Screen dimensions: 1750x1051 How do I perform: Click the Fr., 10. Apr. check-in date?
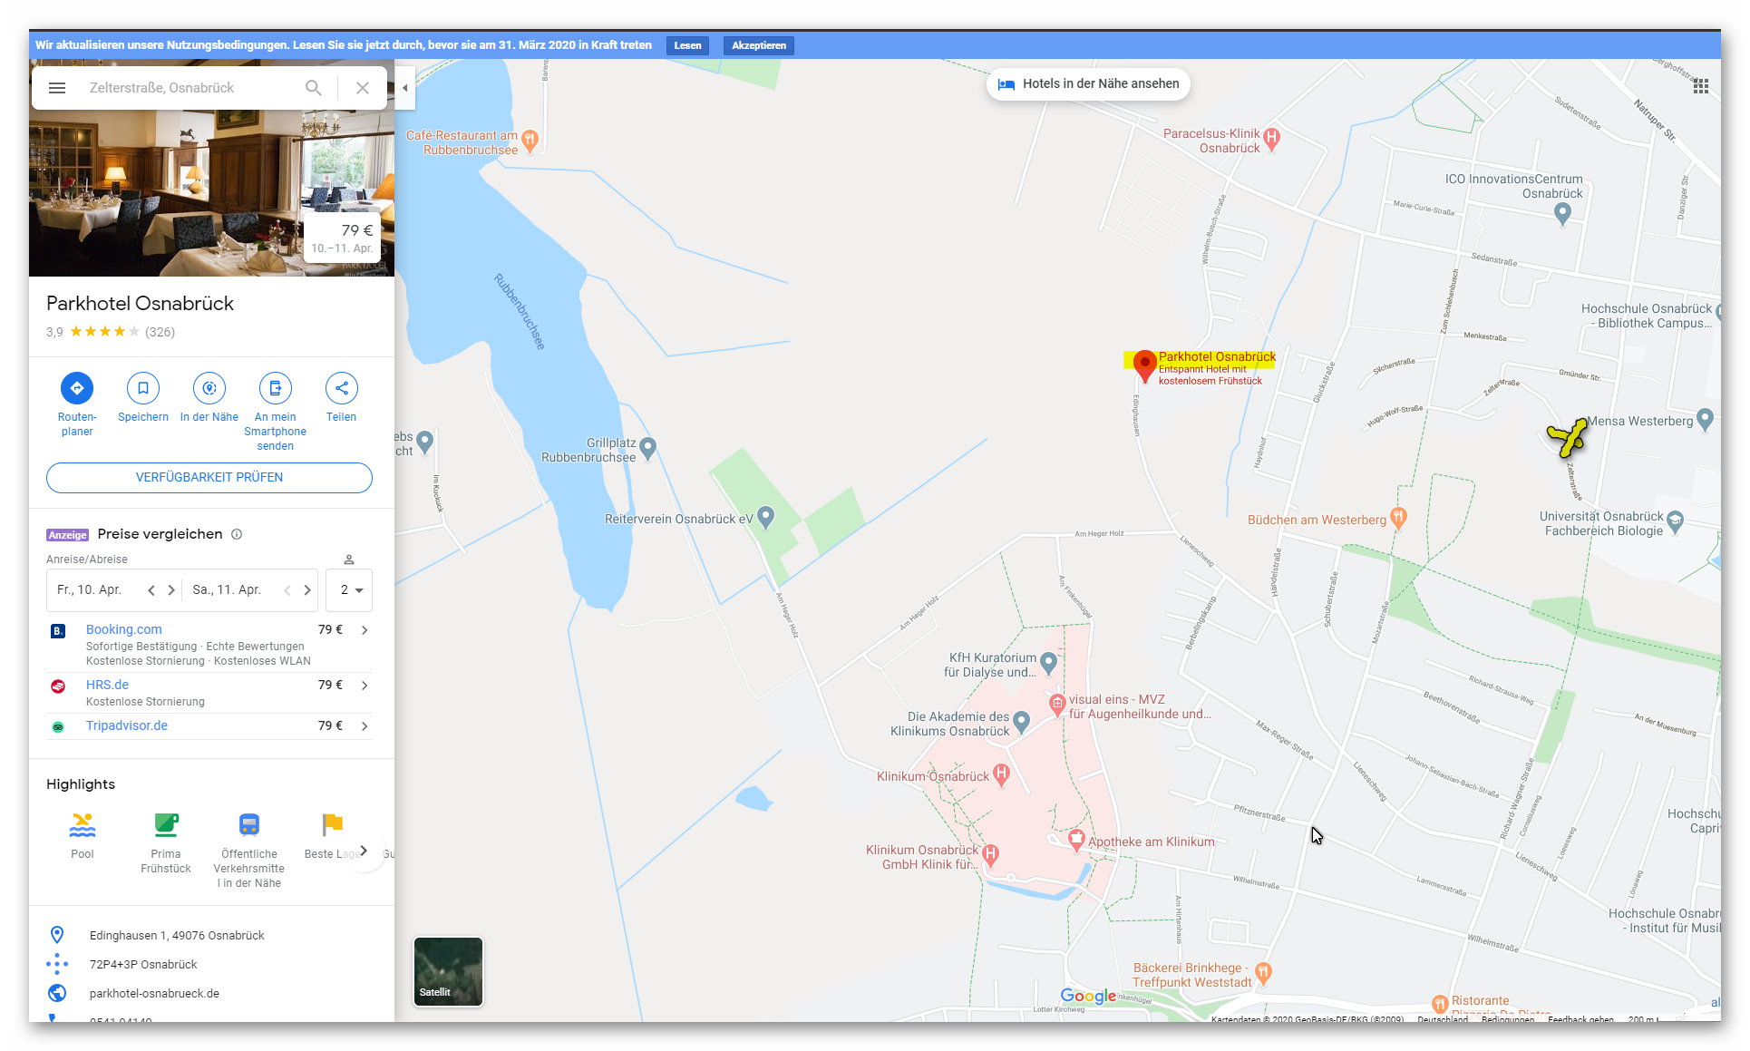pyautogui.click(x=89, y=590)
